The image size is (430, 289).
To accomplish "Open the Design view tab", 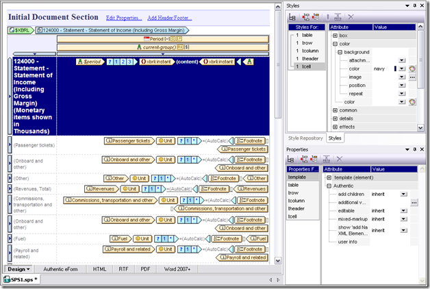I will pos(18,269).
